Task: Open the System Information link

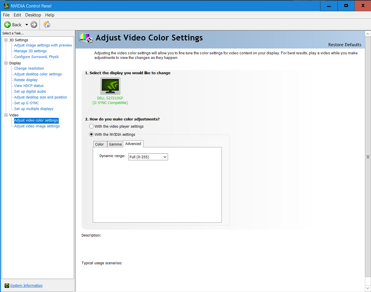Action: pyautogui.click(x=26, y=286)
